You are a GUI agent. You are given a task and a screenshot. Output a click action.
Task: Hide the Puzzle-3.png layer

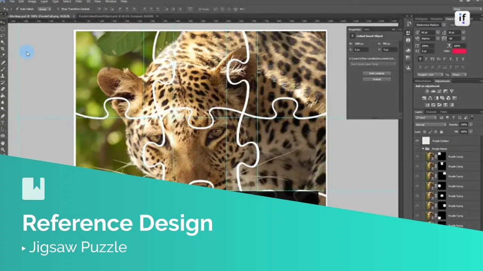[x=417, y=176]
